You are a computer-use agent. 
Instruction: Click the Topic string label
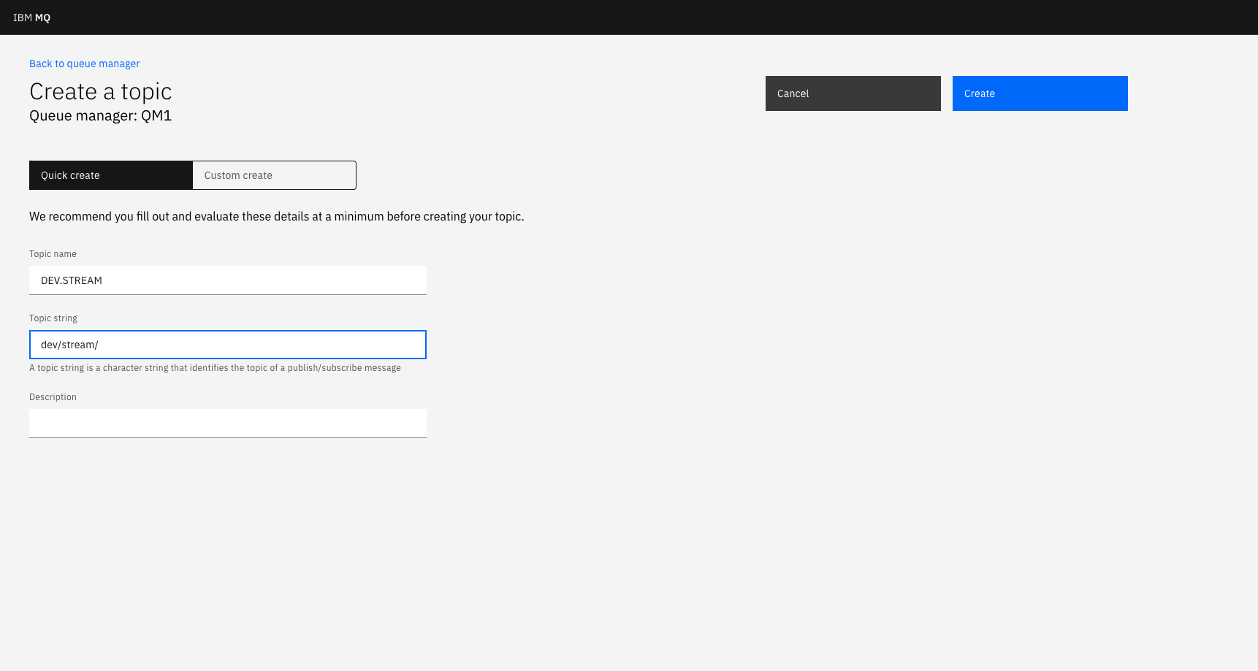coord(53,318)
